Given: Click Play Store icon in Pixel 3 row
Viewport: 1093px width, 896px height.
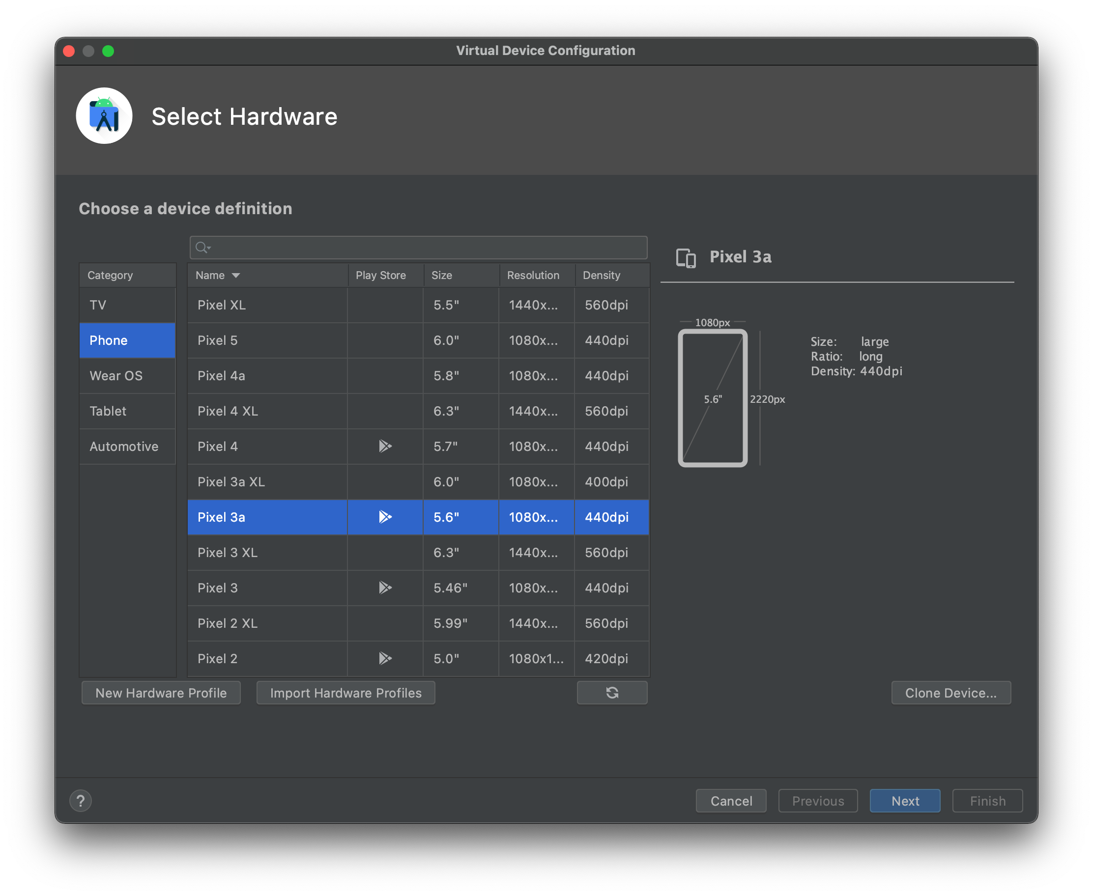Looking at the screenshot, I should point(385,588).
